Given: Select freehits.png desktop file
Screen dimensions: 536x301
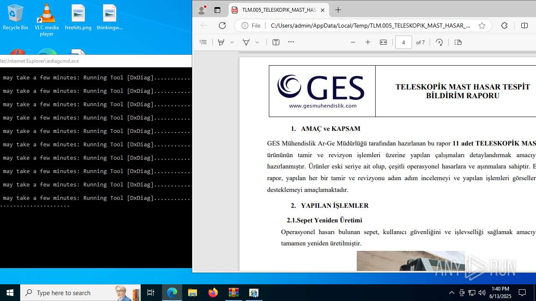Looking at the screenshot, I should [x=78, y=17].
